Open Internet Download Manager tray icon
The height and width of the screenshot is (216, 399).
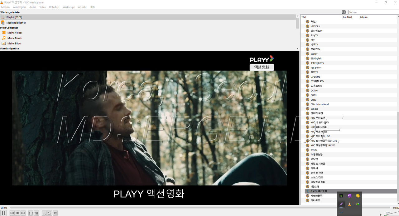pyautogui.click(x=358, y=204)
